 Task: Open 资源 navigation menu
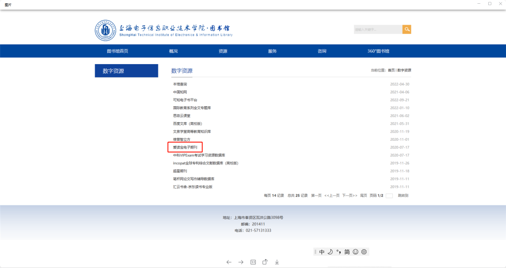pyautogui.click(x=223, y=51)
